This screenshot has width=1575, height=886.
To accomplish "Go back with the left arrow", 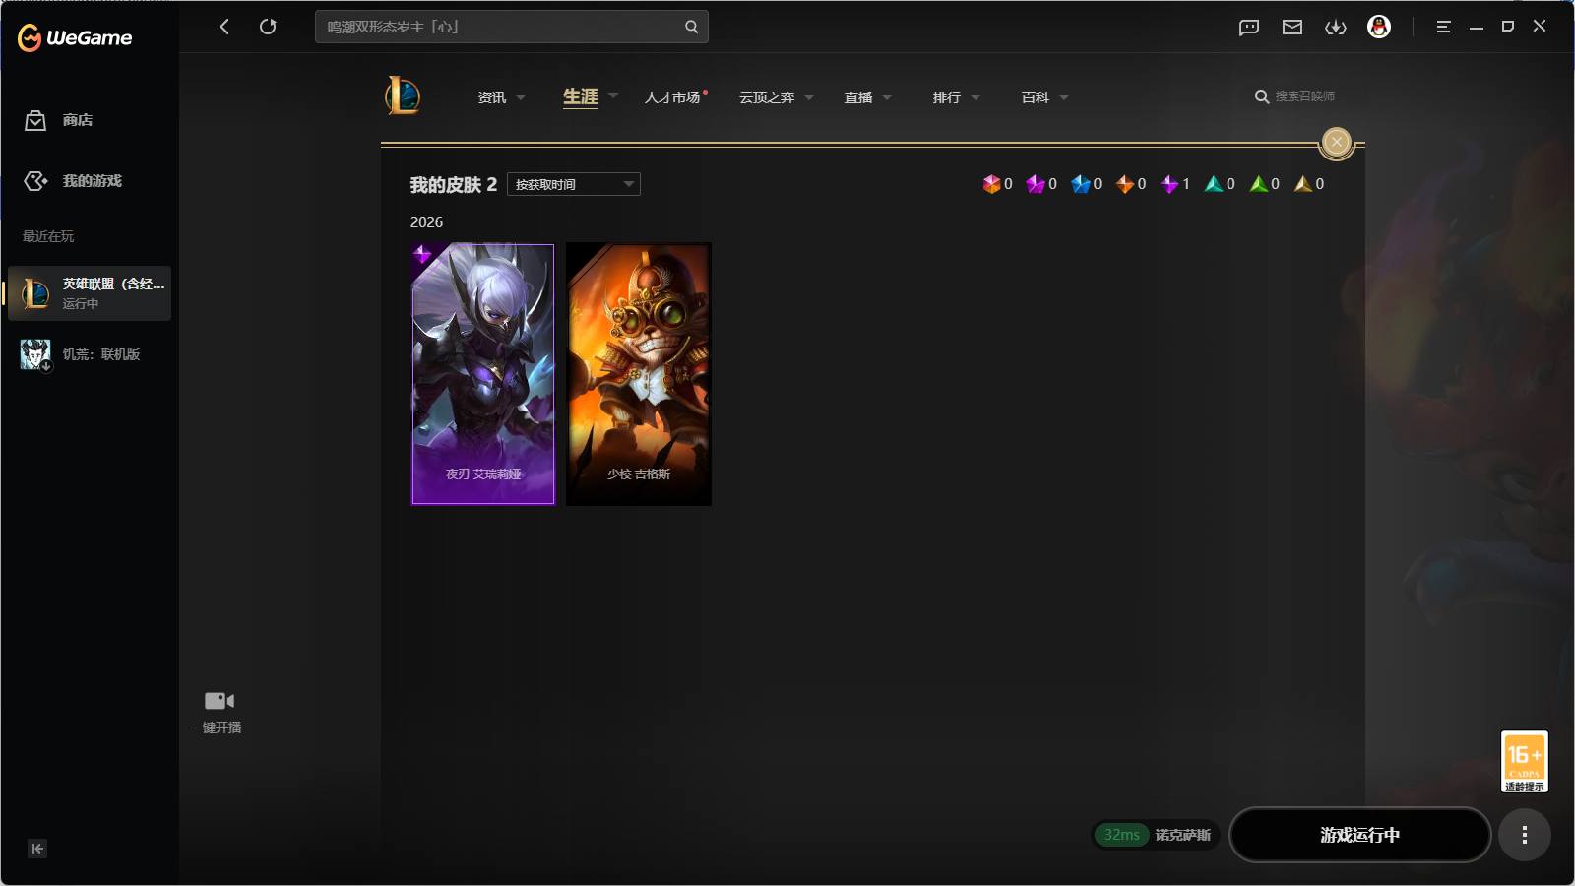I will click(x=224, y=27).
